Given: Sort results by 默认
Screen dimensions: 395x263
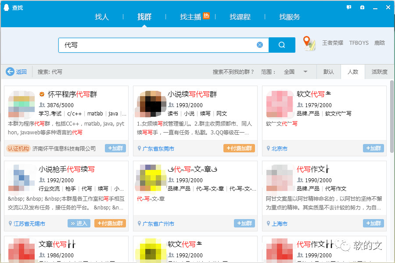Looking at the screenshot, I should coord(328,72).
